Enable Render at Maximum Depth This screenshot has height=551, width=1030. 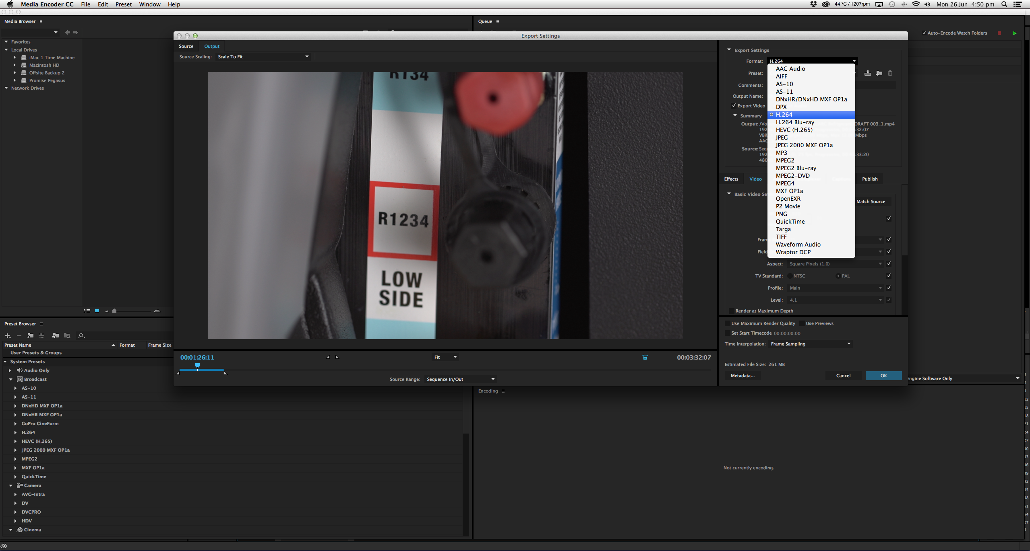[731, 310]
